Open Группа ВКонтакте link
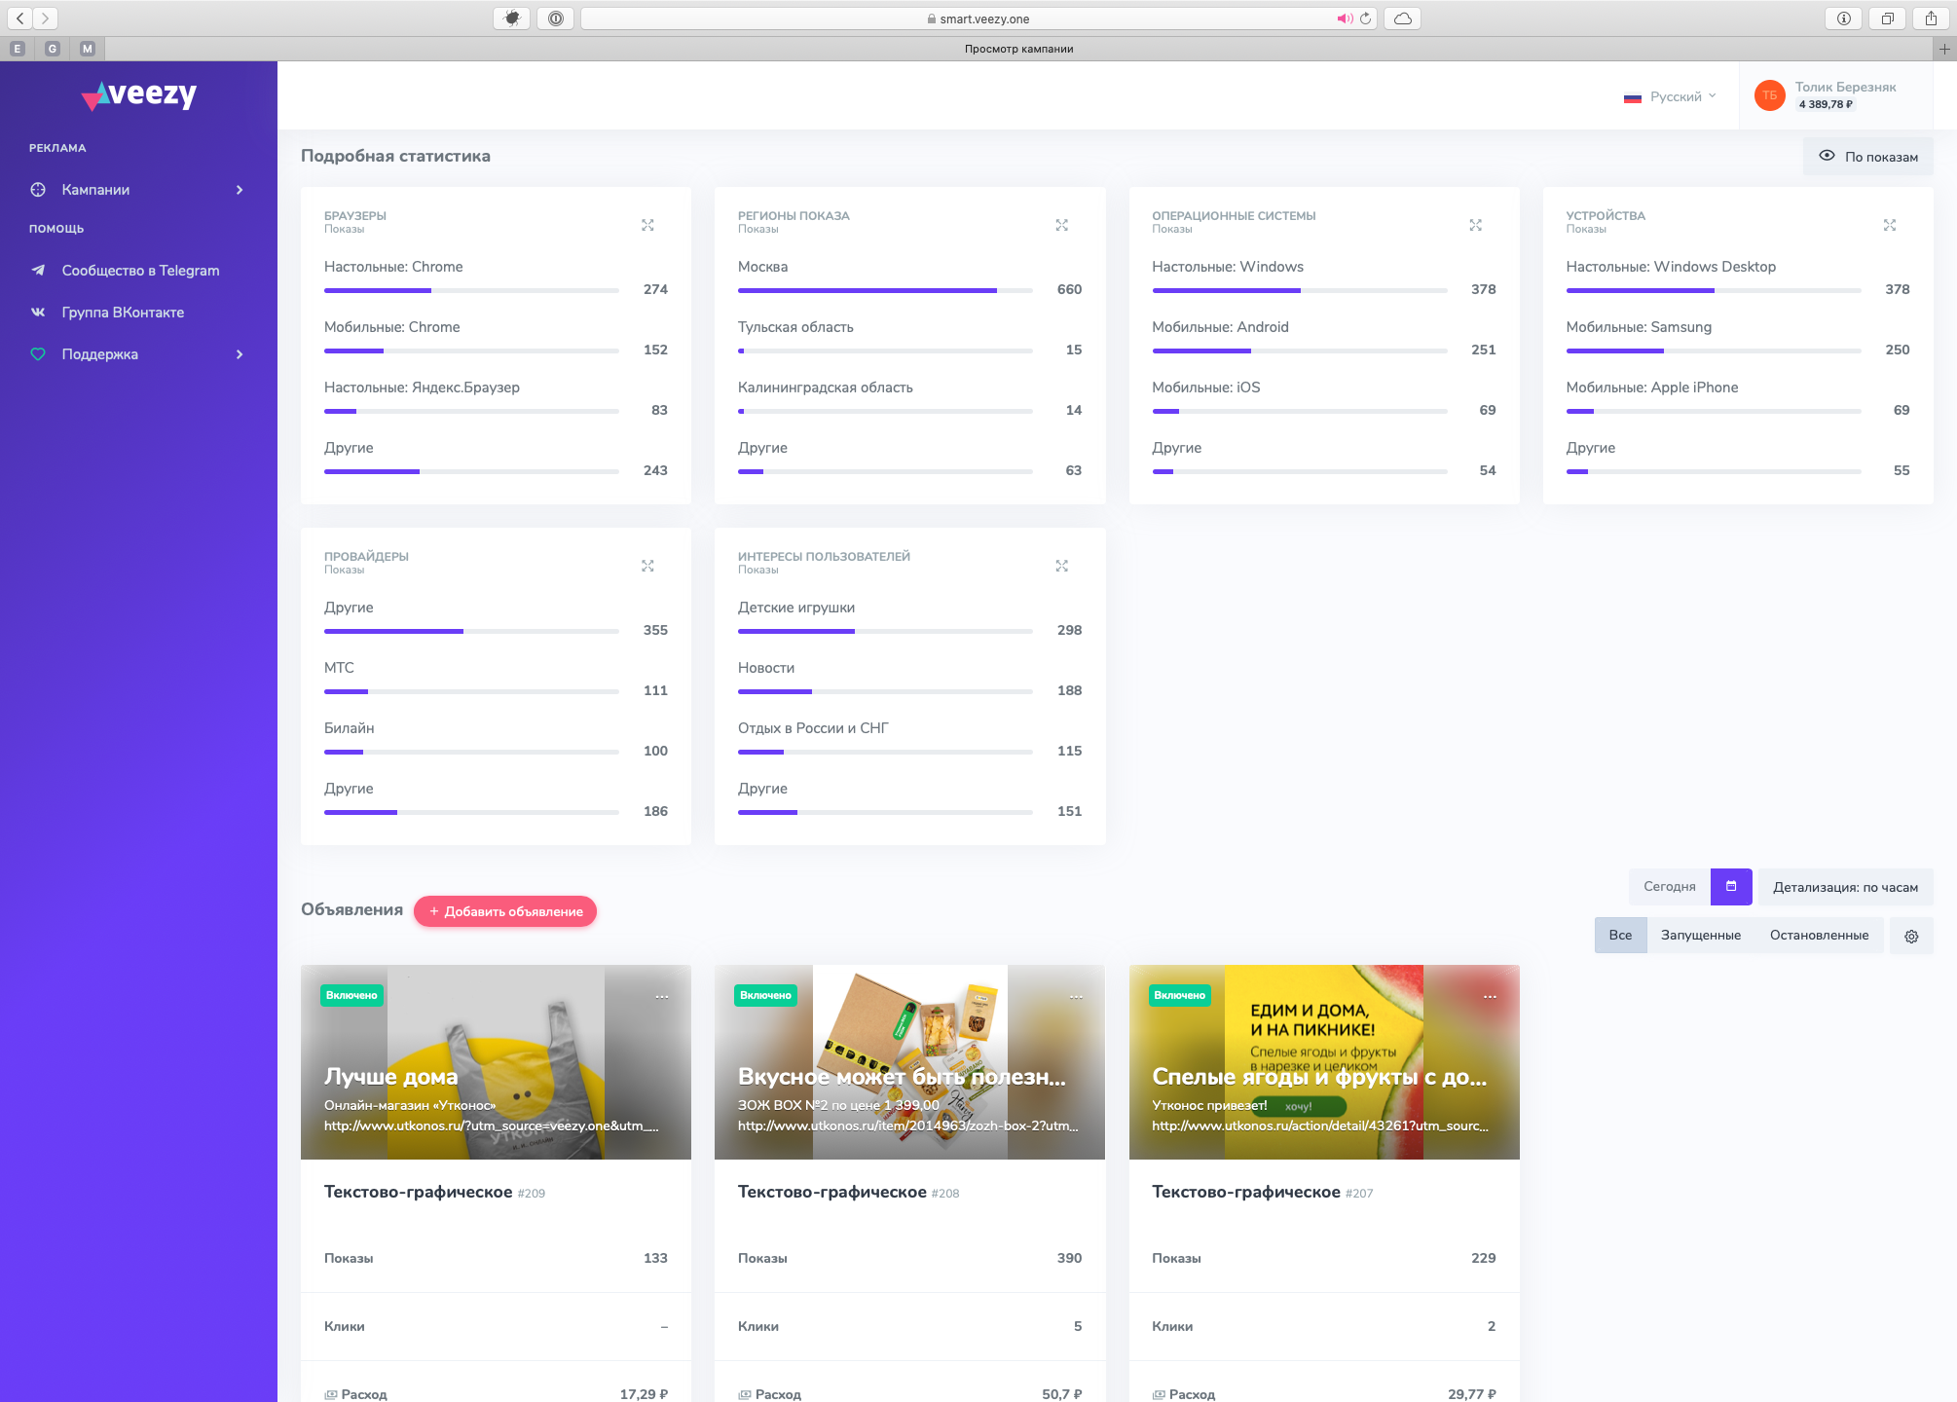The width and height of the screenshot is (1957, 1402). click(123, 313)
